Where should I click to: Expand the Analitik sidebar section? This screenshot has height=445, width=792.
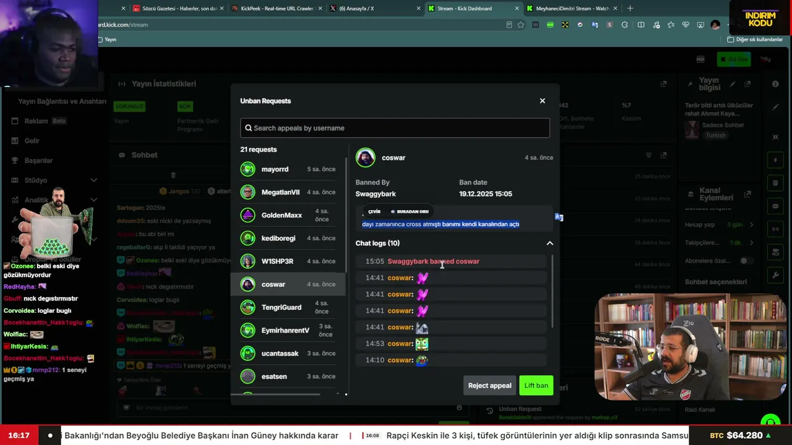click(x=93, y=200)
